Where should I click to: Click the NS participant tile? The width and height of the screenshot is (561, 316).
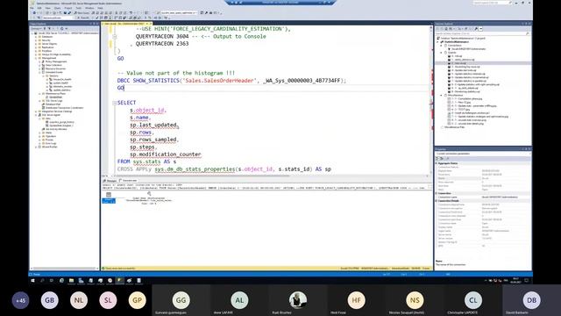tap(415, 300)
